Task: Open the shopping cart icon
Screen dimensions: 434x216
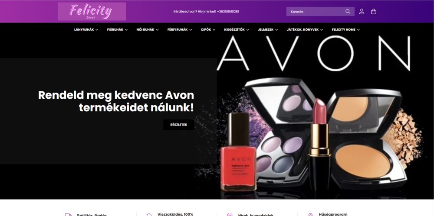Action: coord(374,12)
